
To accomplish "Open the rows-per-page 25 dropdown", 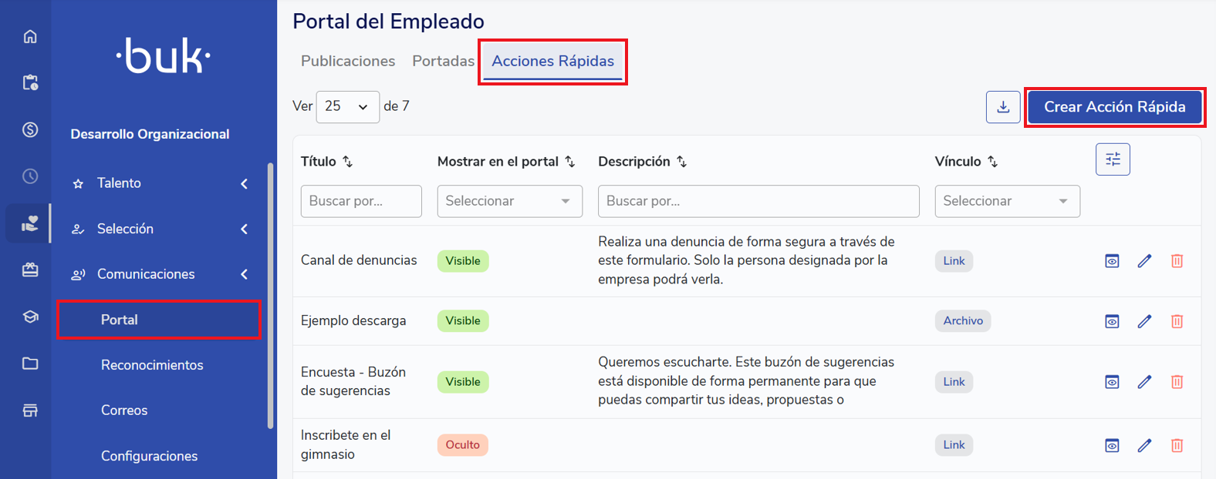I will click(347, 107).
